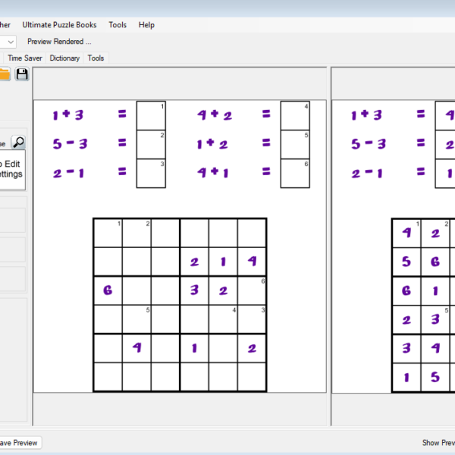Select the Dictionary tab
Screen dimensions: 455x455
[64, 58]
